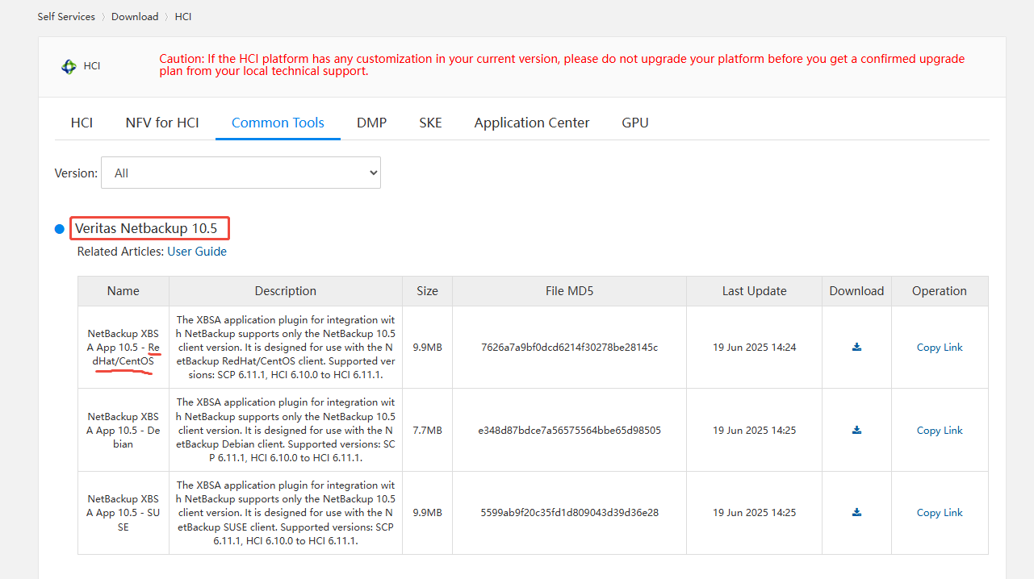Copy Link for the RedHat/CentOS package
This screenshot has width=1034, height=579.
pyautogui.click(x=940, y=348)
